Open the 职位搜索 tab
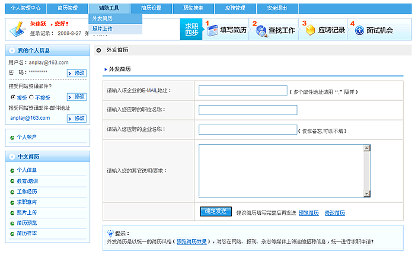Image resolution: width=415 pixels, height=261 pixels. point(194,8)
